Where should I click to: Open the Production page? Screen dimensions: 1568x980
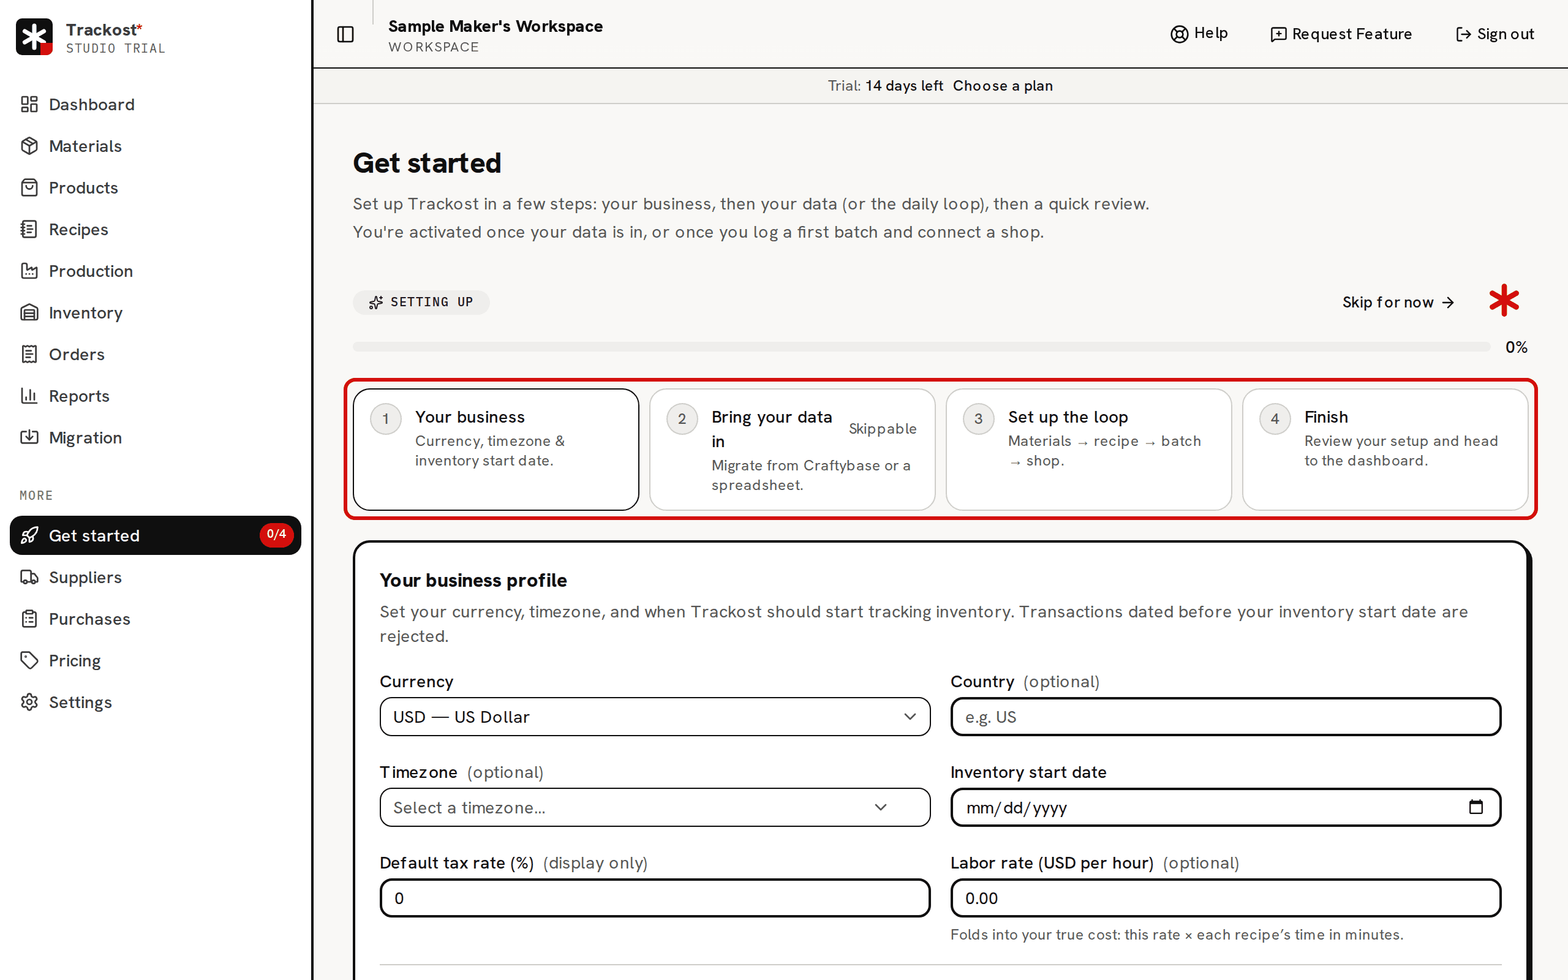click(x=156, y=271)
